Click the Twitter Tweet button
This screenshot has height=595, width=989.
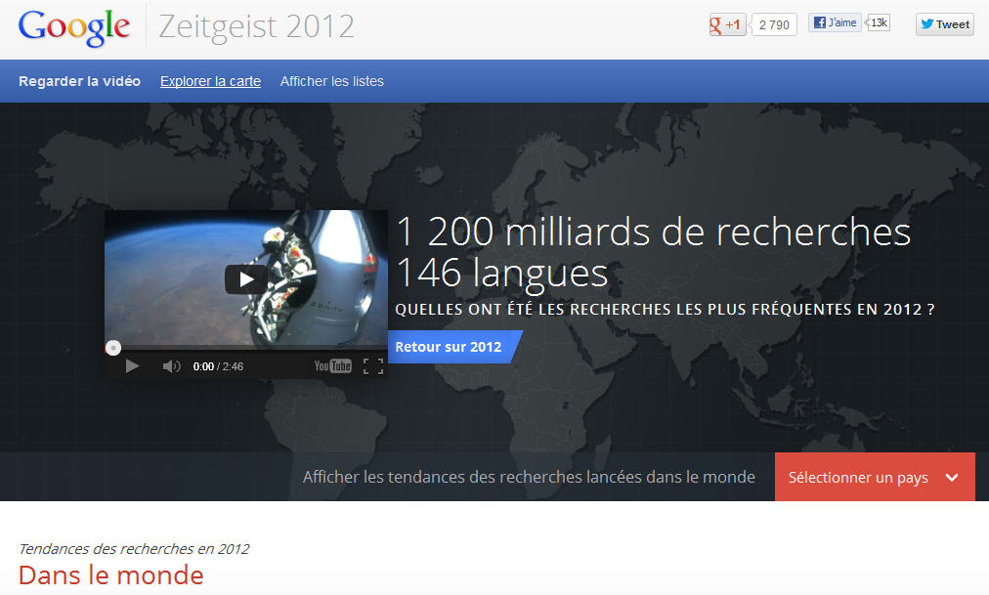click(x=944, y=24)
